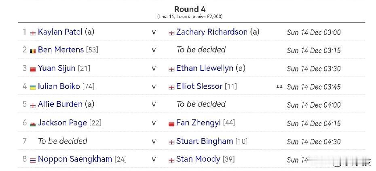Click the England flag beside Kaylan Patel
The width and height of the screenshot is (376, 171).
tap(33, 32)
